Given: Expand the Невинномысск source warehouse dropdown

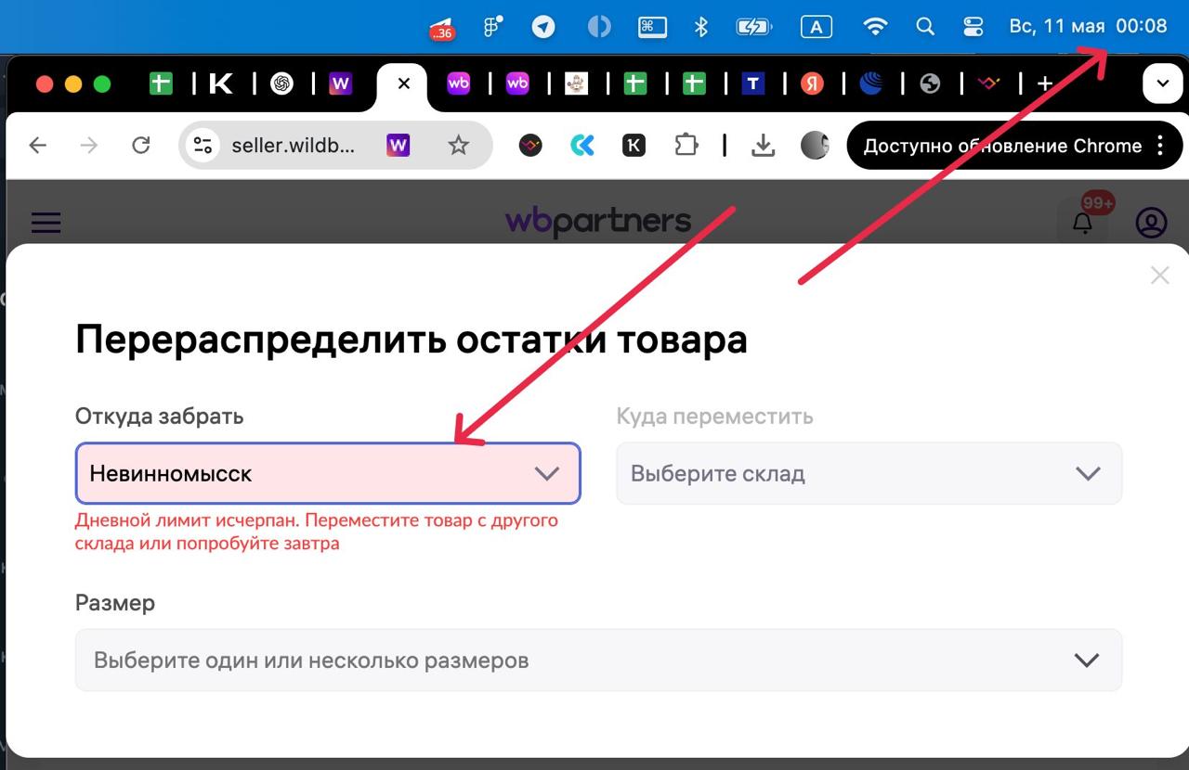Looking at the screenshot, I should coord(328,473).
